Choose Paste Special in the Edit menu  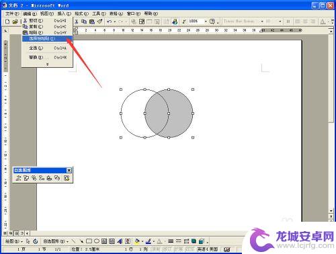click(47, 38)
